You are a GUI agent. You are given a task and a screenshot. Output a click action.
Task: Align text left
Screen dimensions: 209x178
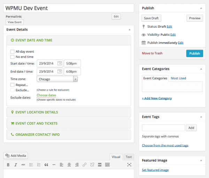(61, 165)
